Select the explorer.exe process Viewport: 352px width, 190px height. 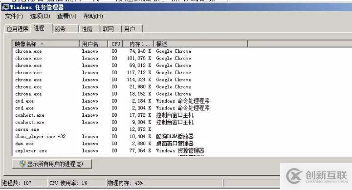pyautogui.click(x=182, y=151)
